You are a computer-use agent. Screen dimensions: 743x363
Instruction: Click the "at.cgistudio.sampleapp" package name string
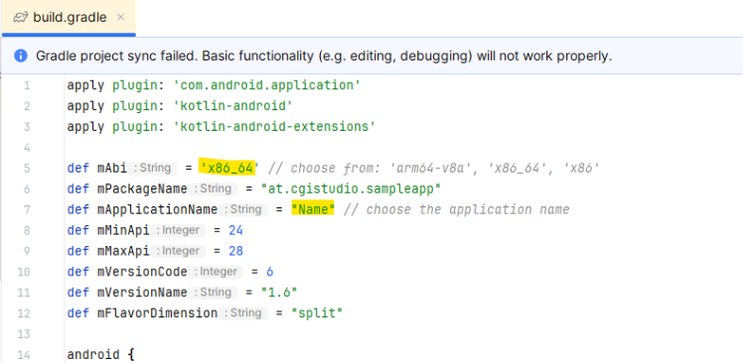351,188
